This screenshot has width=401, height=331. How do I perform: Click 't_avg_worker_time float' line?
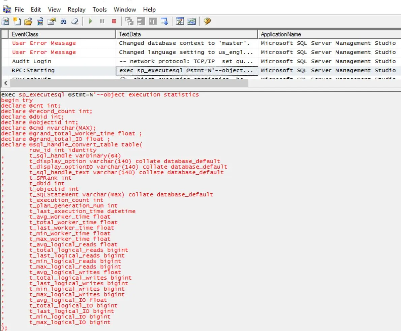coord(70,217)
